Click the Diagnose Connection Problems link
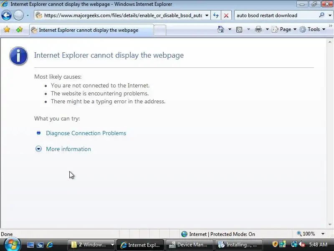This screenshot has width=334, height=251. (x=86, y=133)
